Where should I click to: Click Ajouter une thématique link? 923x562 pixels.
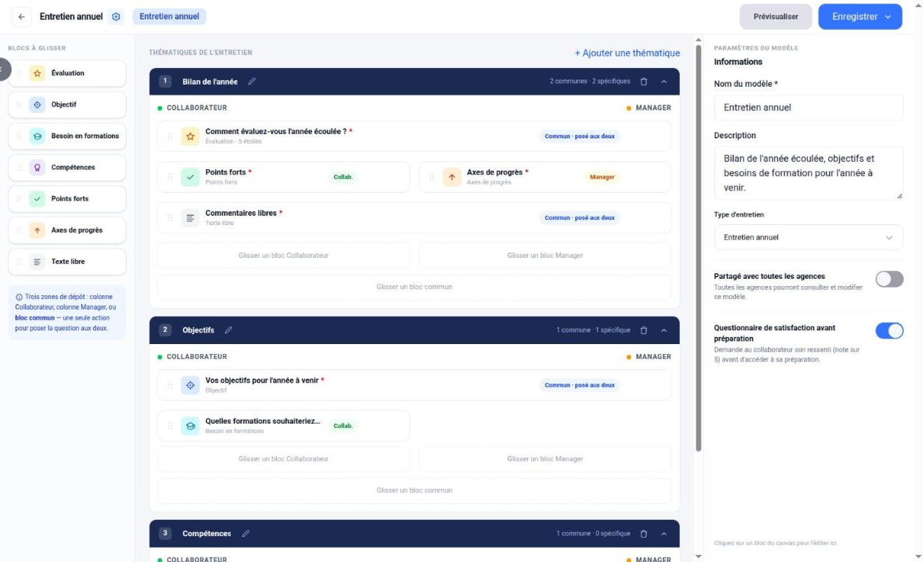[628, 53]
